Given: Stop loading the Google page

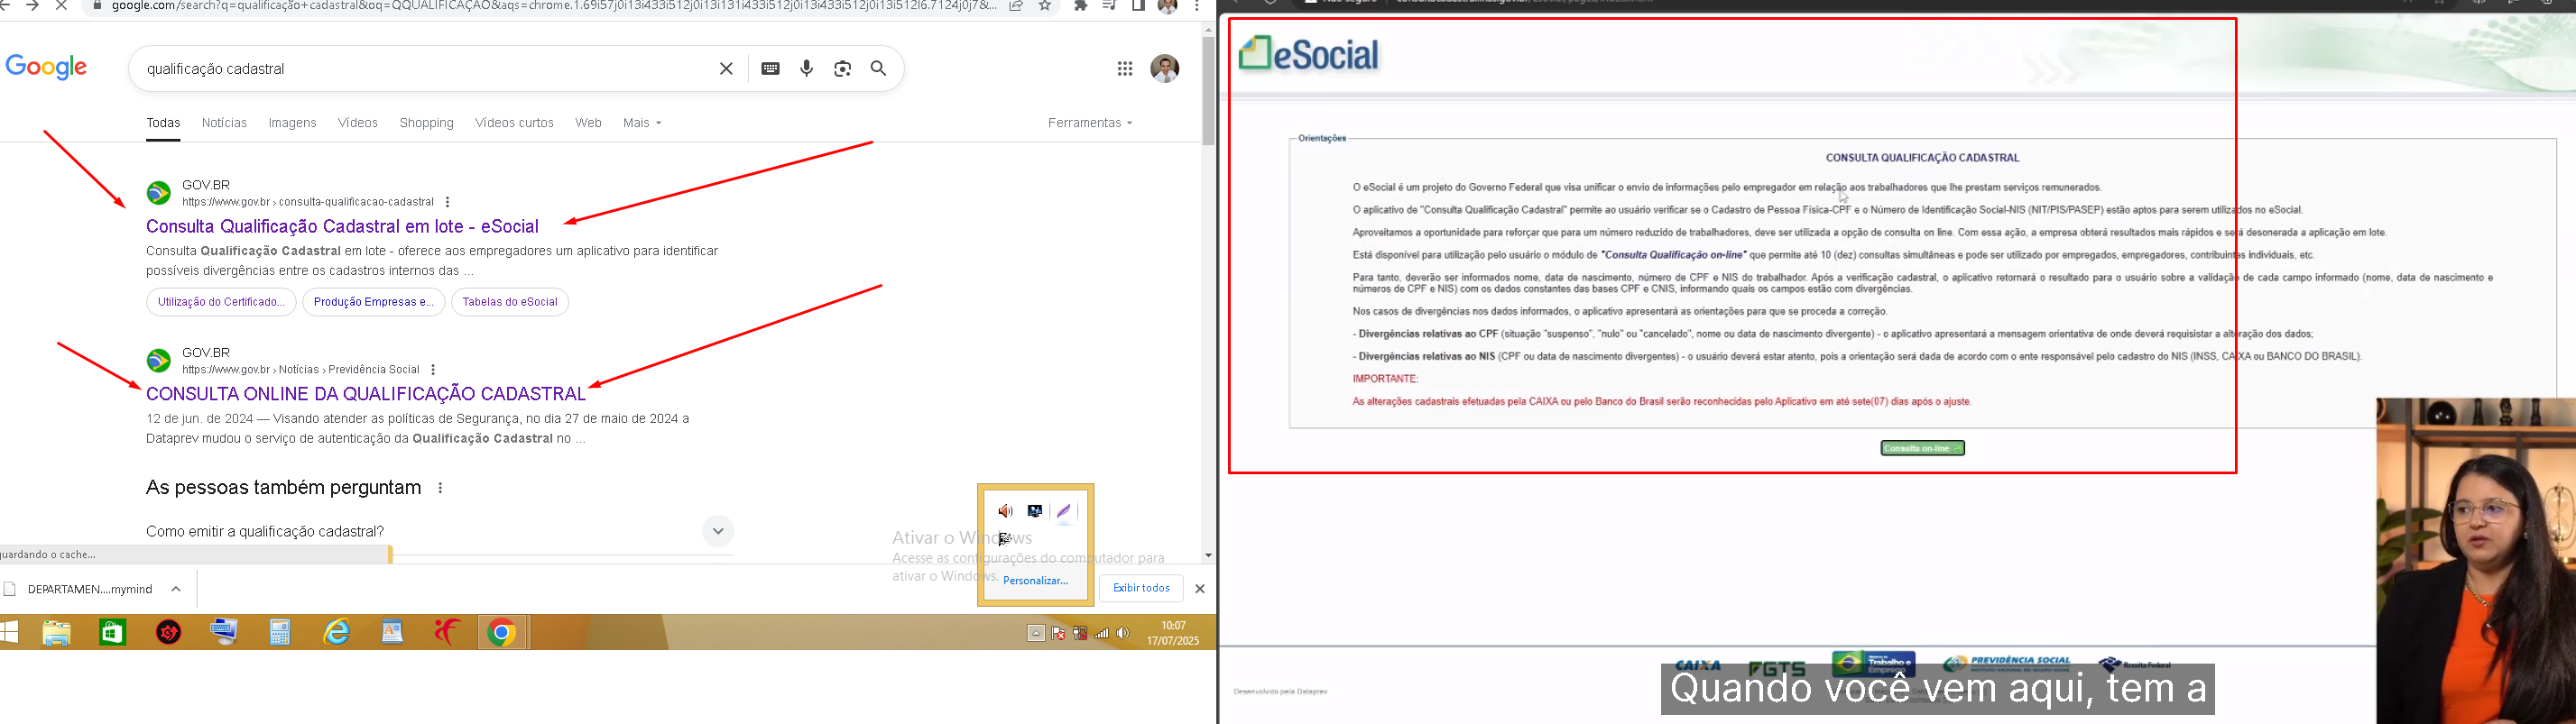Looking at the screenshot, I should point(60,6).
